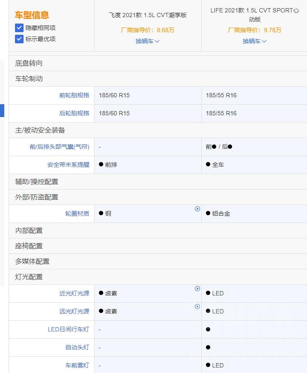Screen dimensions: 307x373
Task: Collapse the 车轮制动 section header
Action: tap(29, 79)
